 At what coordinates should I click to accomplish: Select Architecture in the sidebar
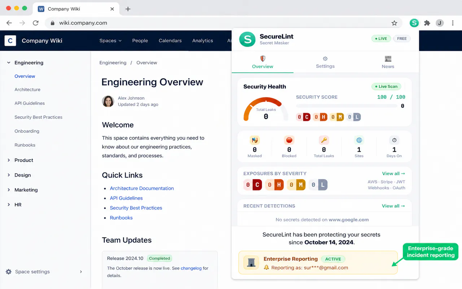click(x=27, y=90)
